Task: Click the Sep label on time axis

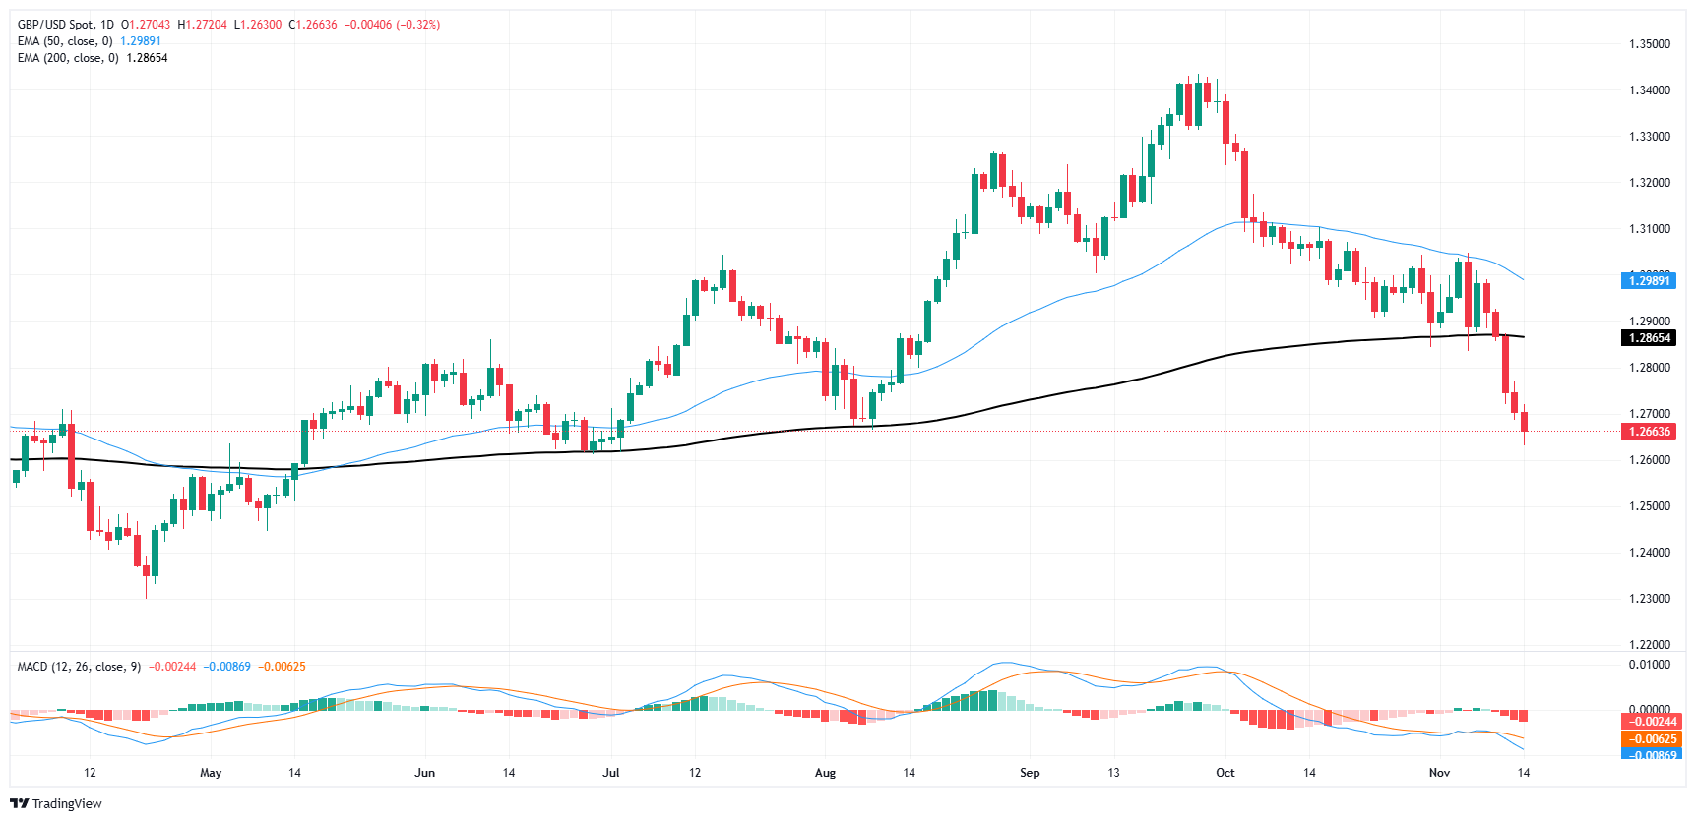Action: click(1030, 773)
